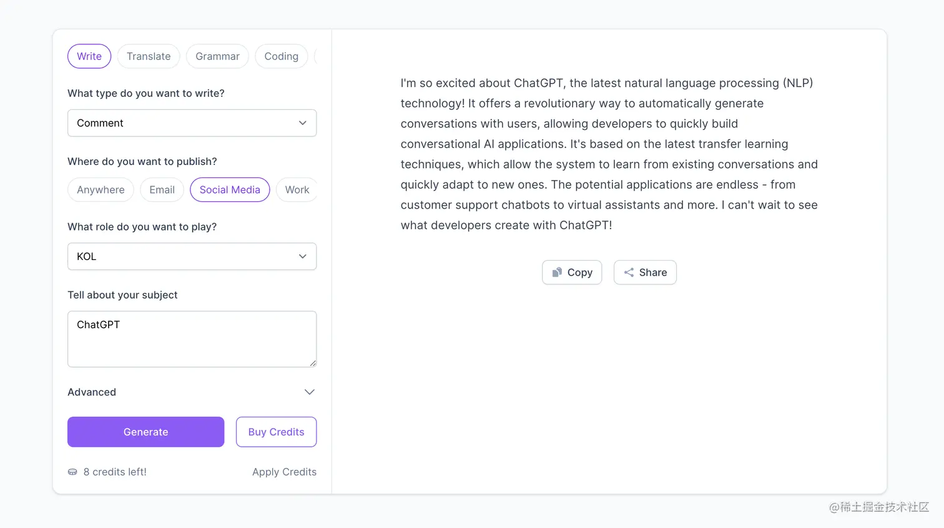Image resolution: width=944 pixels, height=528 pixels.
Task: Choose Work as publish destination
Action: 297,190
